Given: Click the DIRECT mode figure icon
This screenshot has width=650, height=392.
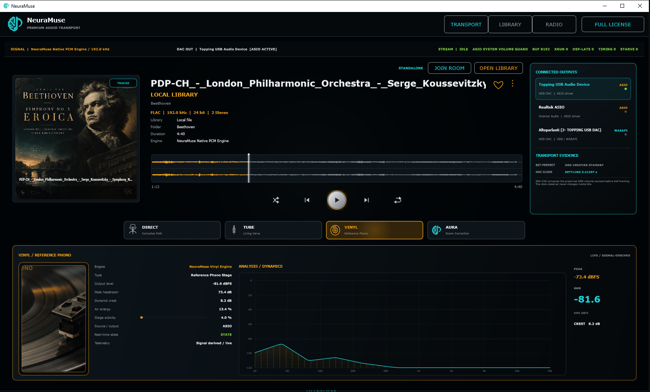Looking at the screenshot, I should coord(133,230).
